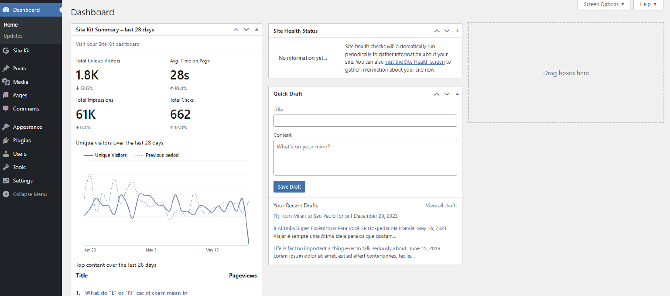The height and width of the screenshot is (296, 670).
Task: Click the Site Kit Google G icon
Action: point(6,51)
